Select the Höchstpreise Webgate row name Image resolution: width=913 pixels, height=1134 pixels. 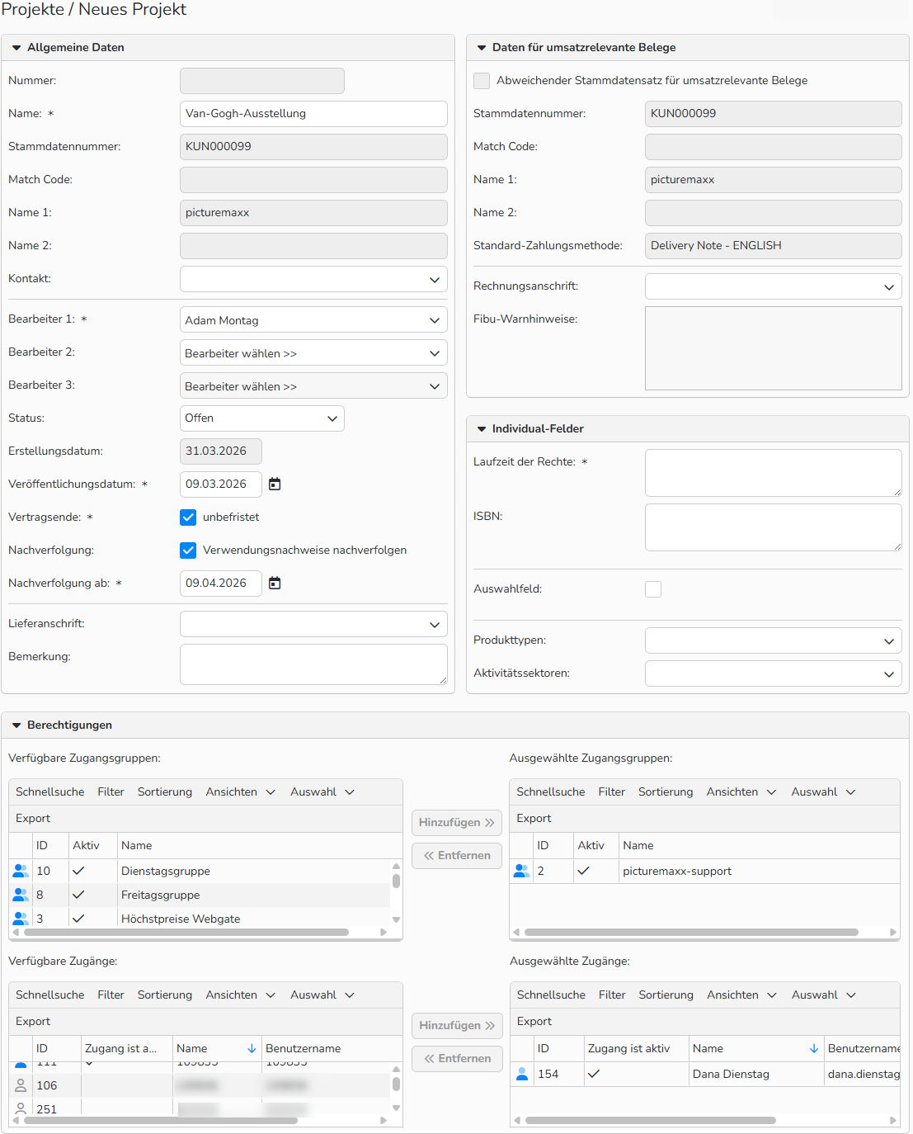coord(181,919)
